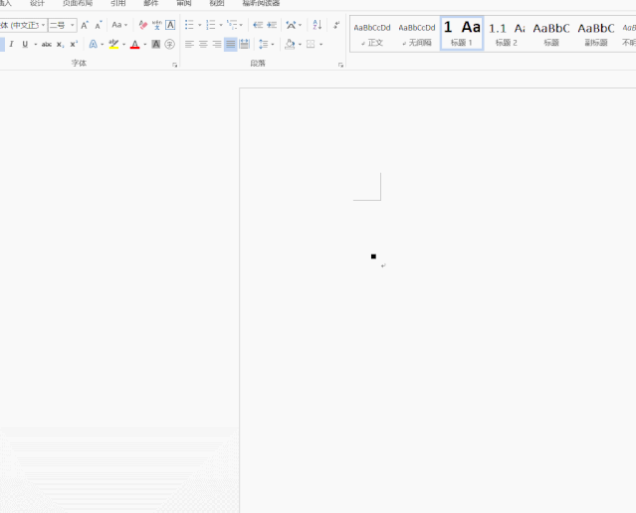Toggle underline formatting
The height and width of the screenshot is (513, 636).
pos(25,44)
